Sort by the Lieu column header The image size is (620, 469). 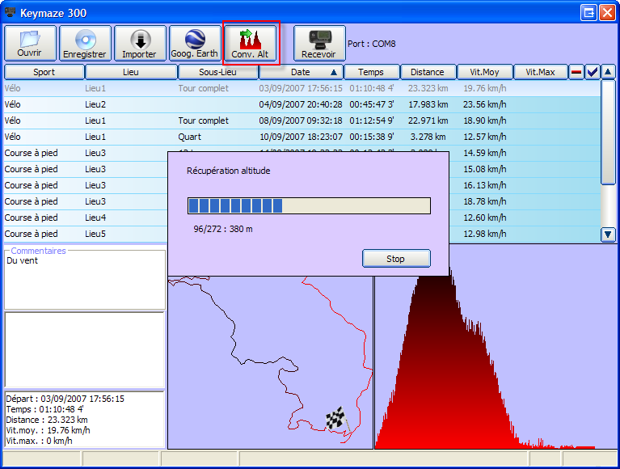tap(131, 72)
